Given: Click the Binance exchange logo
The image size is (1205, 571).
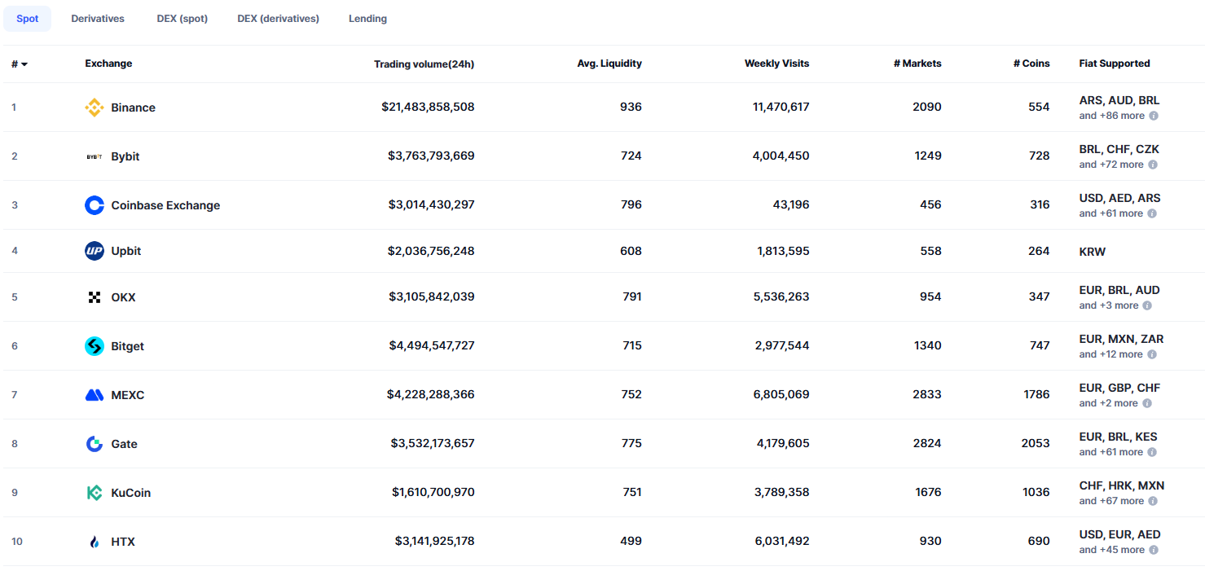Looking at the screenshot, I should (x=95, y=107).
